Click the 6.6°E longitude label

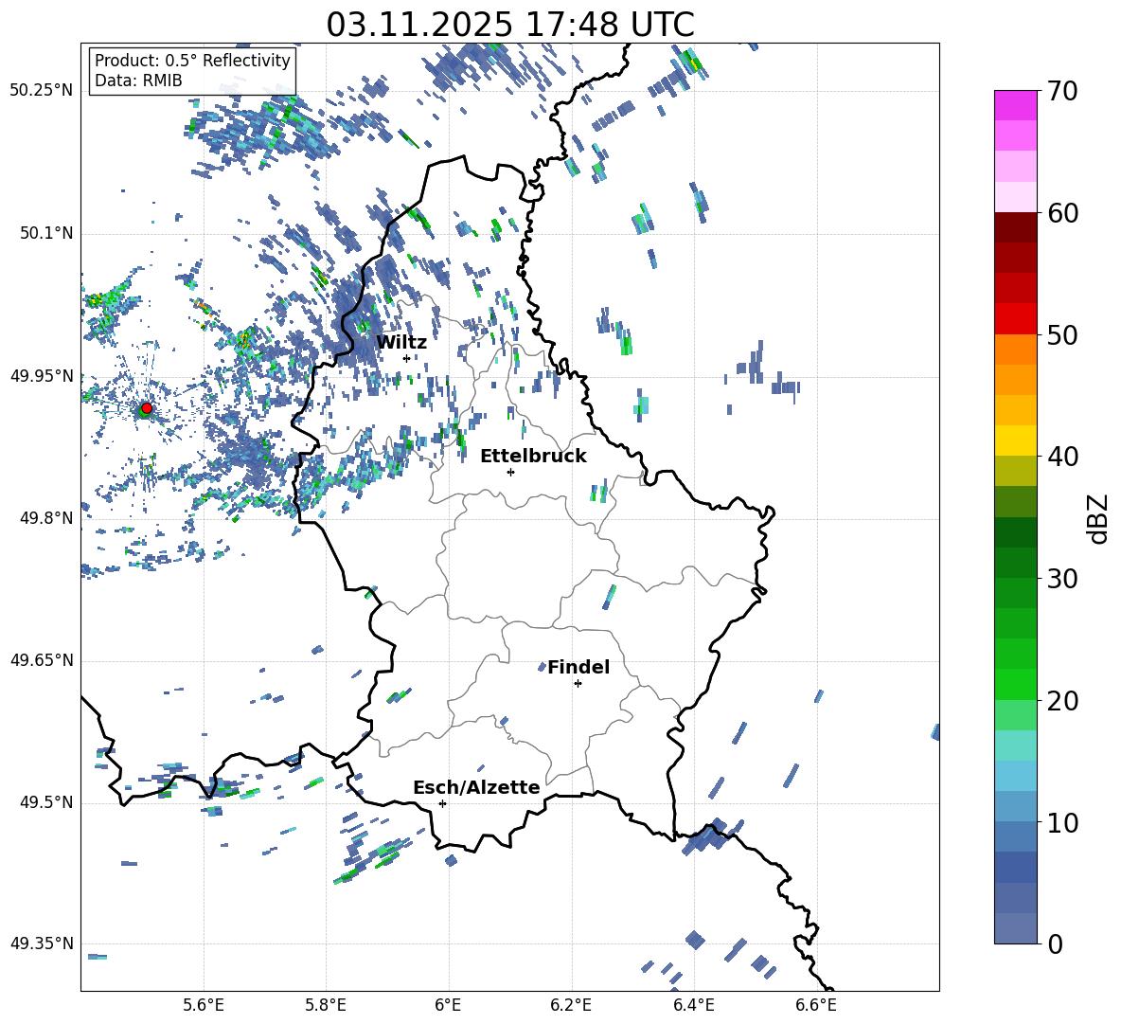(x=816, y=1006)
